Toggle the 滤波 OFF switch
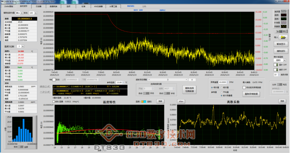This screenshot has width=290, height=153. click(275, 70)
